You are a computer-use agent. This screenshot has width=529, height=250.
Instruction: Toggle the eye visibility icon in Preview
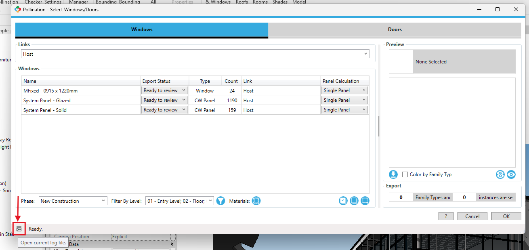pyautogui.click(x=511, y=174)
